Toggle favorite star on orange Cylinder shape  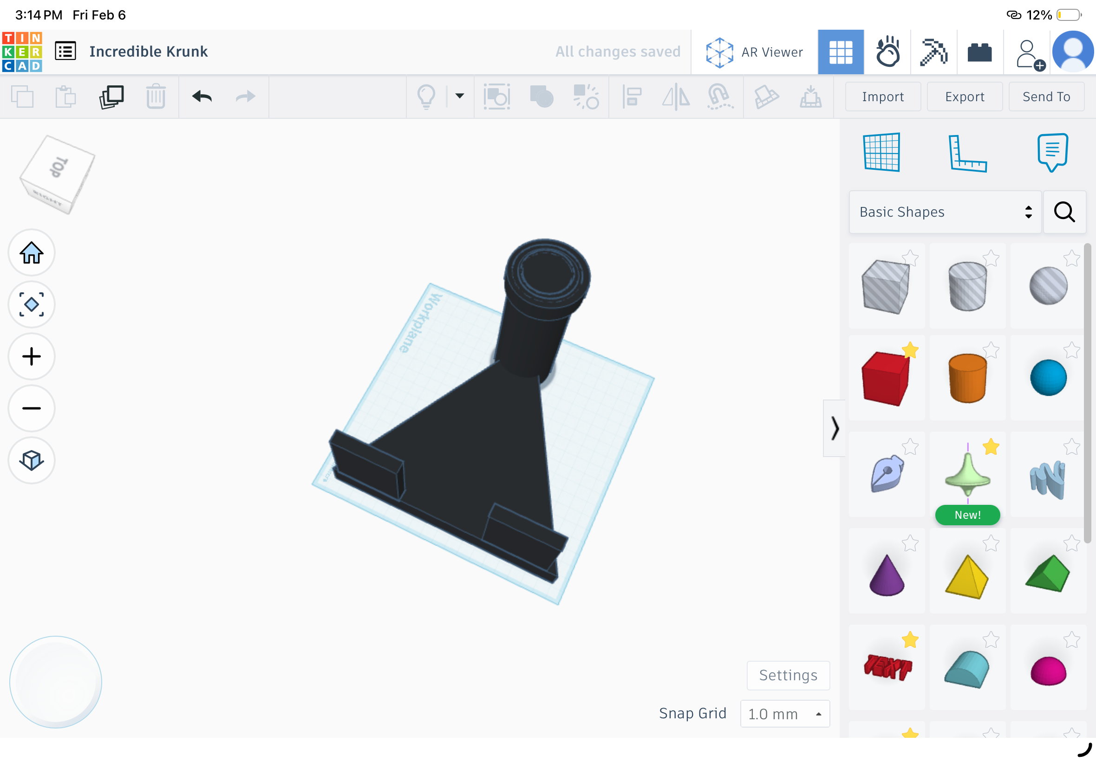click(991, 350)
